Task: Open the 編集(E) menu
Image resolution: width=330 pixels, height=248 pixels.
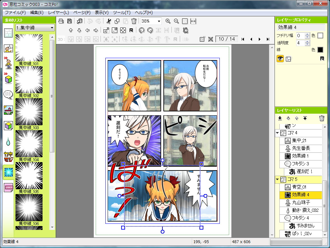Action: tap(37, 13)
